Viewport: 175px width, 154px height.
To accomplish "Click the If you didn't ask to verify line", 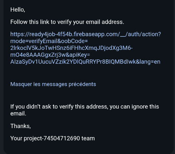I will [x=85, y=107].
